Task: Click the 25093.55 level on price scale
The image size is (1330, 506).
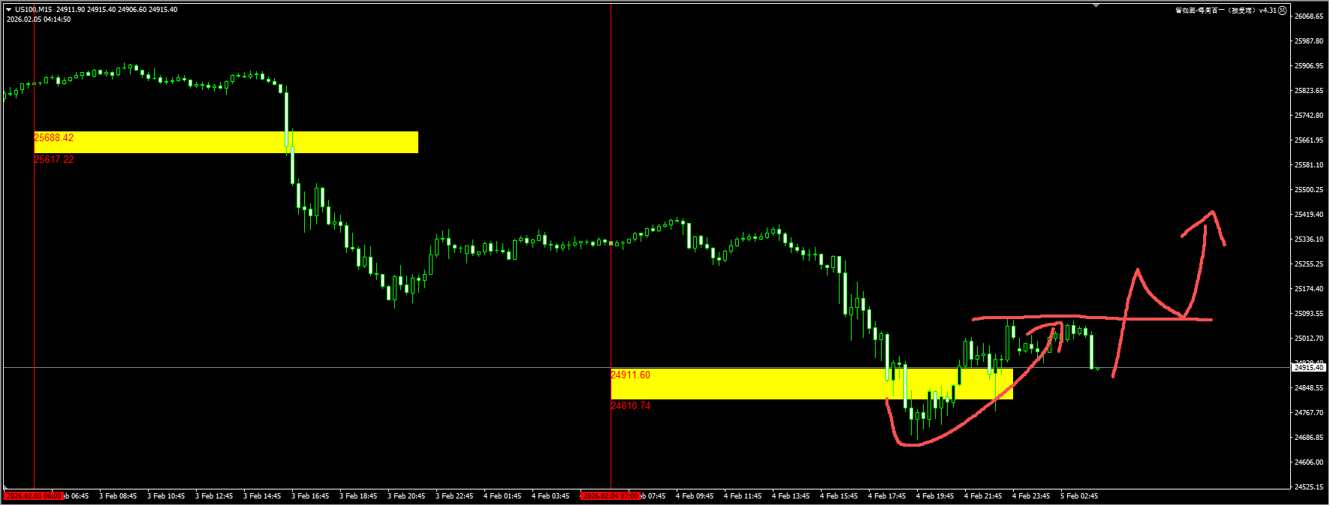Action: click(1308, 314)
